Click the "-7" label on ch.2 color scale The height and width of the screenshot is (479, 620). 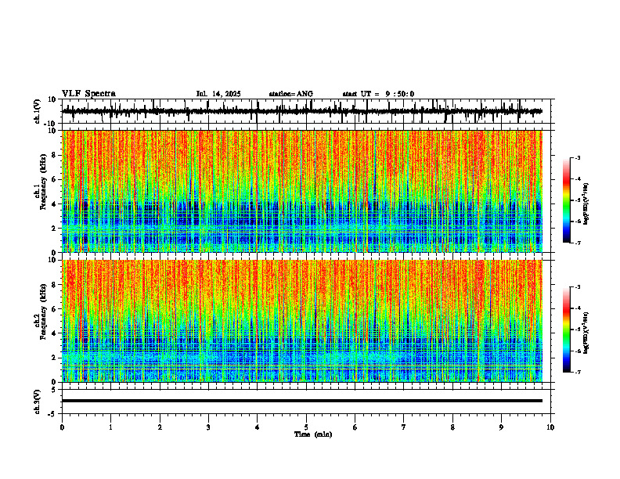(578, 372)
